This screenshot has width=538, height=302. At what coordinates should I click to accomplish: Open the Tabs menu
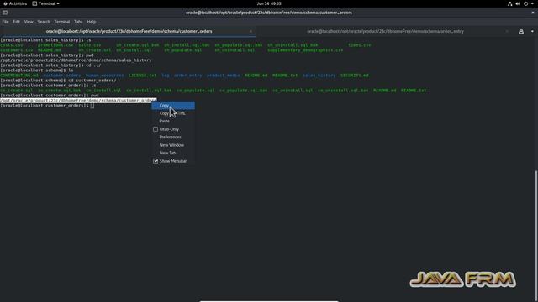[78, 22]
